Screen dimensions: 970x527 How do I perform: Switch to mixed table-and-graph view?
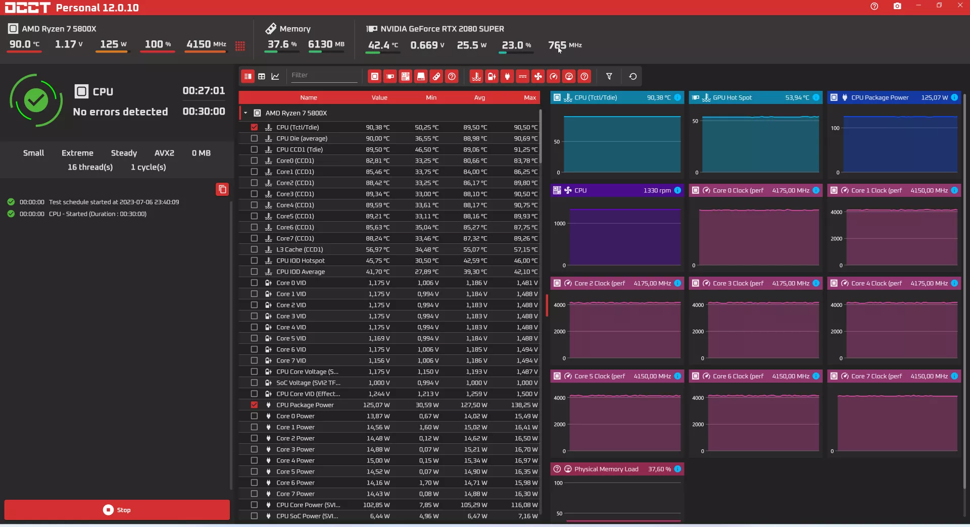(248, 77)
